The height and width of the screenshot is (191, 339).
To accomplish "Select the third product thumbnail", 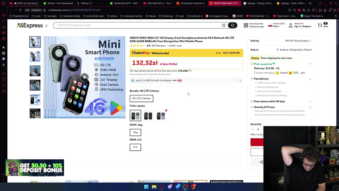I will (35, 71).
